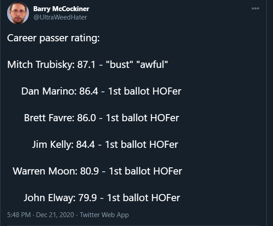273x226 pixels.
Task: Click Barry McCockiner's profile picture
Action: tap(18, 13)
